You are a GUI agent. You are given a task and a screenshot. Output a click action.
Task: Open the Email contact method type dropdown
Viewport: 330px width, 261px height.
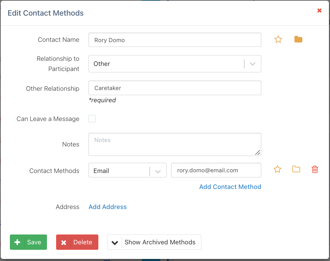pos(118,171)
